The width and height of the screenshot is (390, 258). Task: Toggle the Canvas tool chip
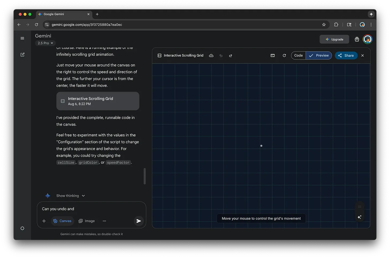pyautogui.click(x=62, y=221)
